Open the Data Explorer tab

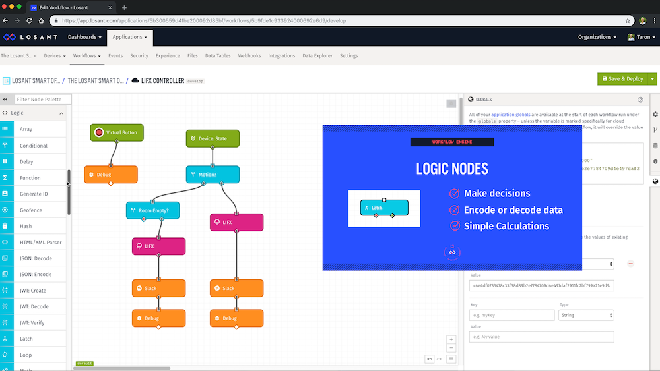pos(317,55)
